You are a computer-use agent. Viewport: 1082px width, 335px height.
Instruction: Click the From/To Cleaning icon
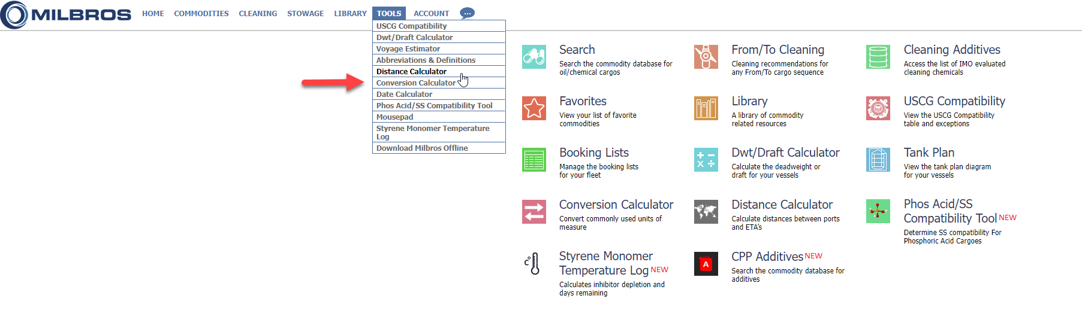click(x=706, y=57)
